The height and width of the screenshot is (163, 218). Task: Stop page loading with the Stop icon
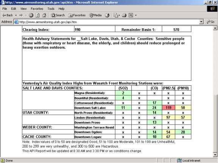(31, 15)
